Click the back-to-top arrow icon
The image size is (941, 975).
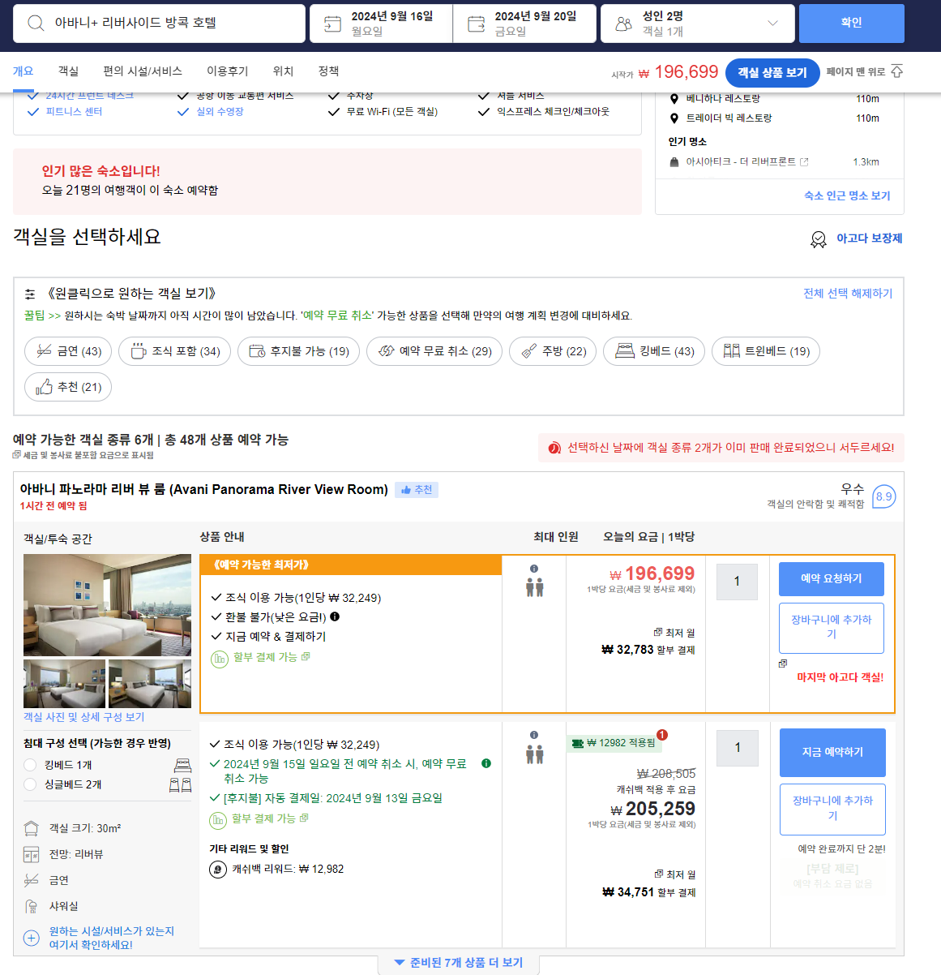click(x=896, y=71)
